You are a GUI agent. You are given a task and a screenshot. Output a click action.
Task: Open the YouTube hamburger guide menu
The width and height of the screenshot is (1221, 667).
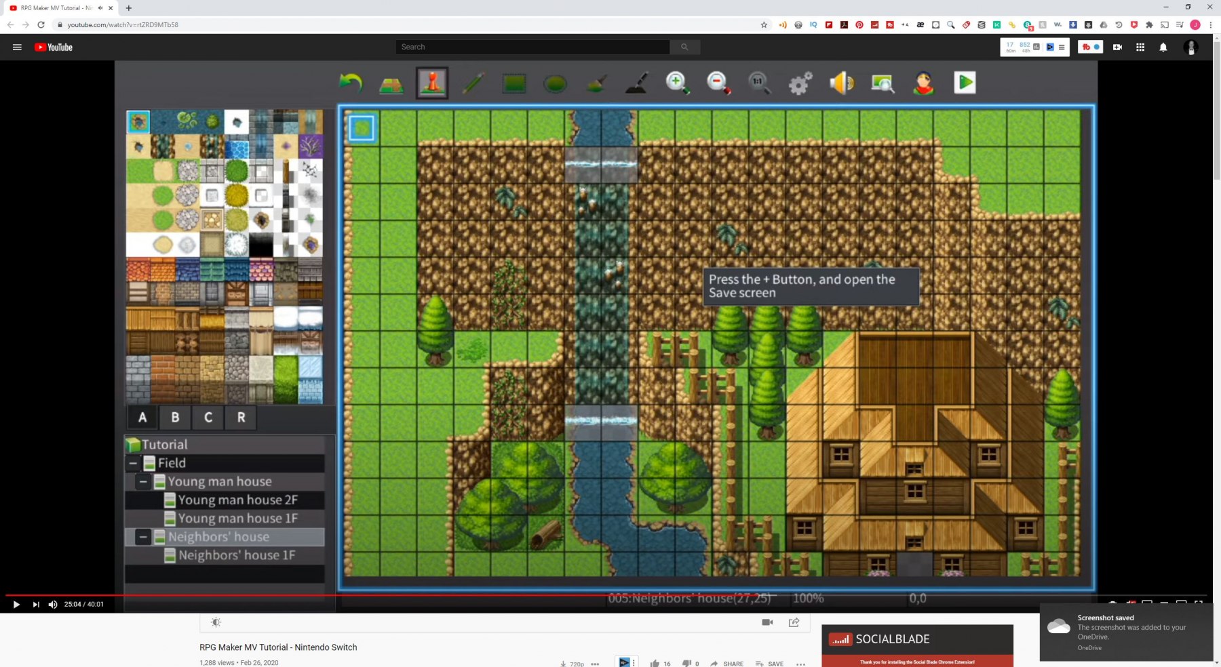click(x=18, y=47)
